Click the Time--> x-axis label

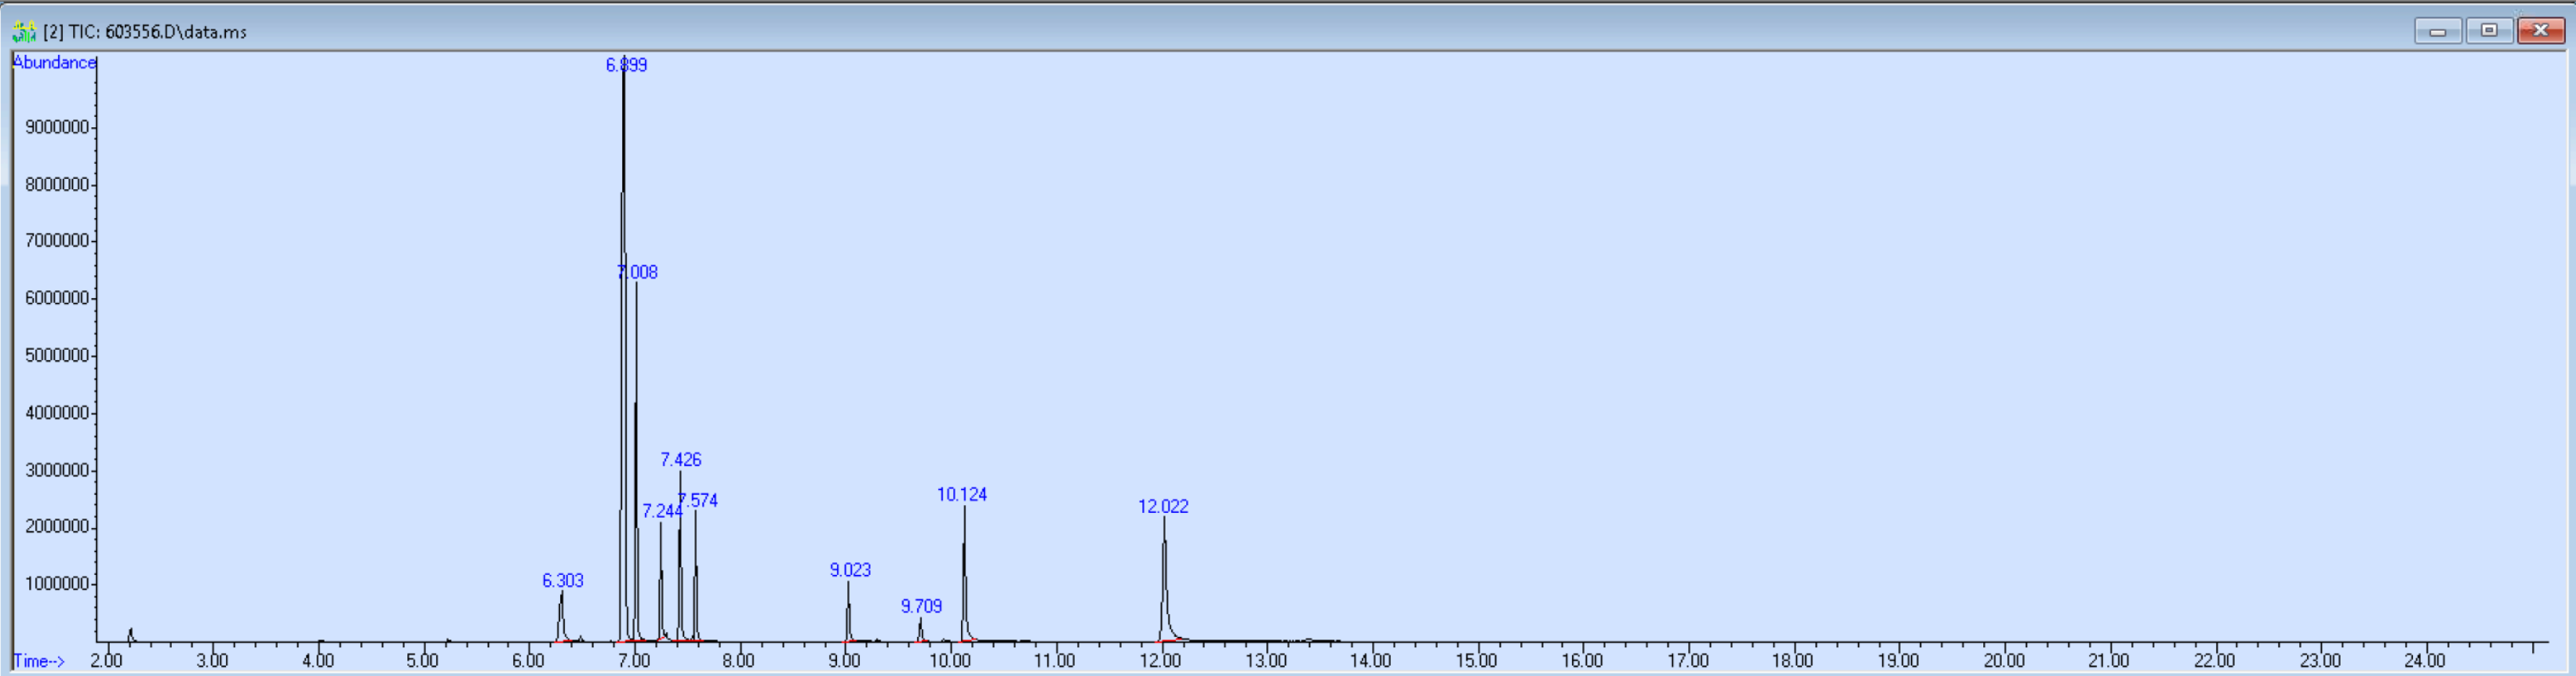click(x=39, y=661)
